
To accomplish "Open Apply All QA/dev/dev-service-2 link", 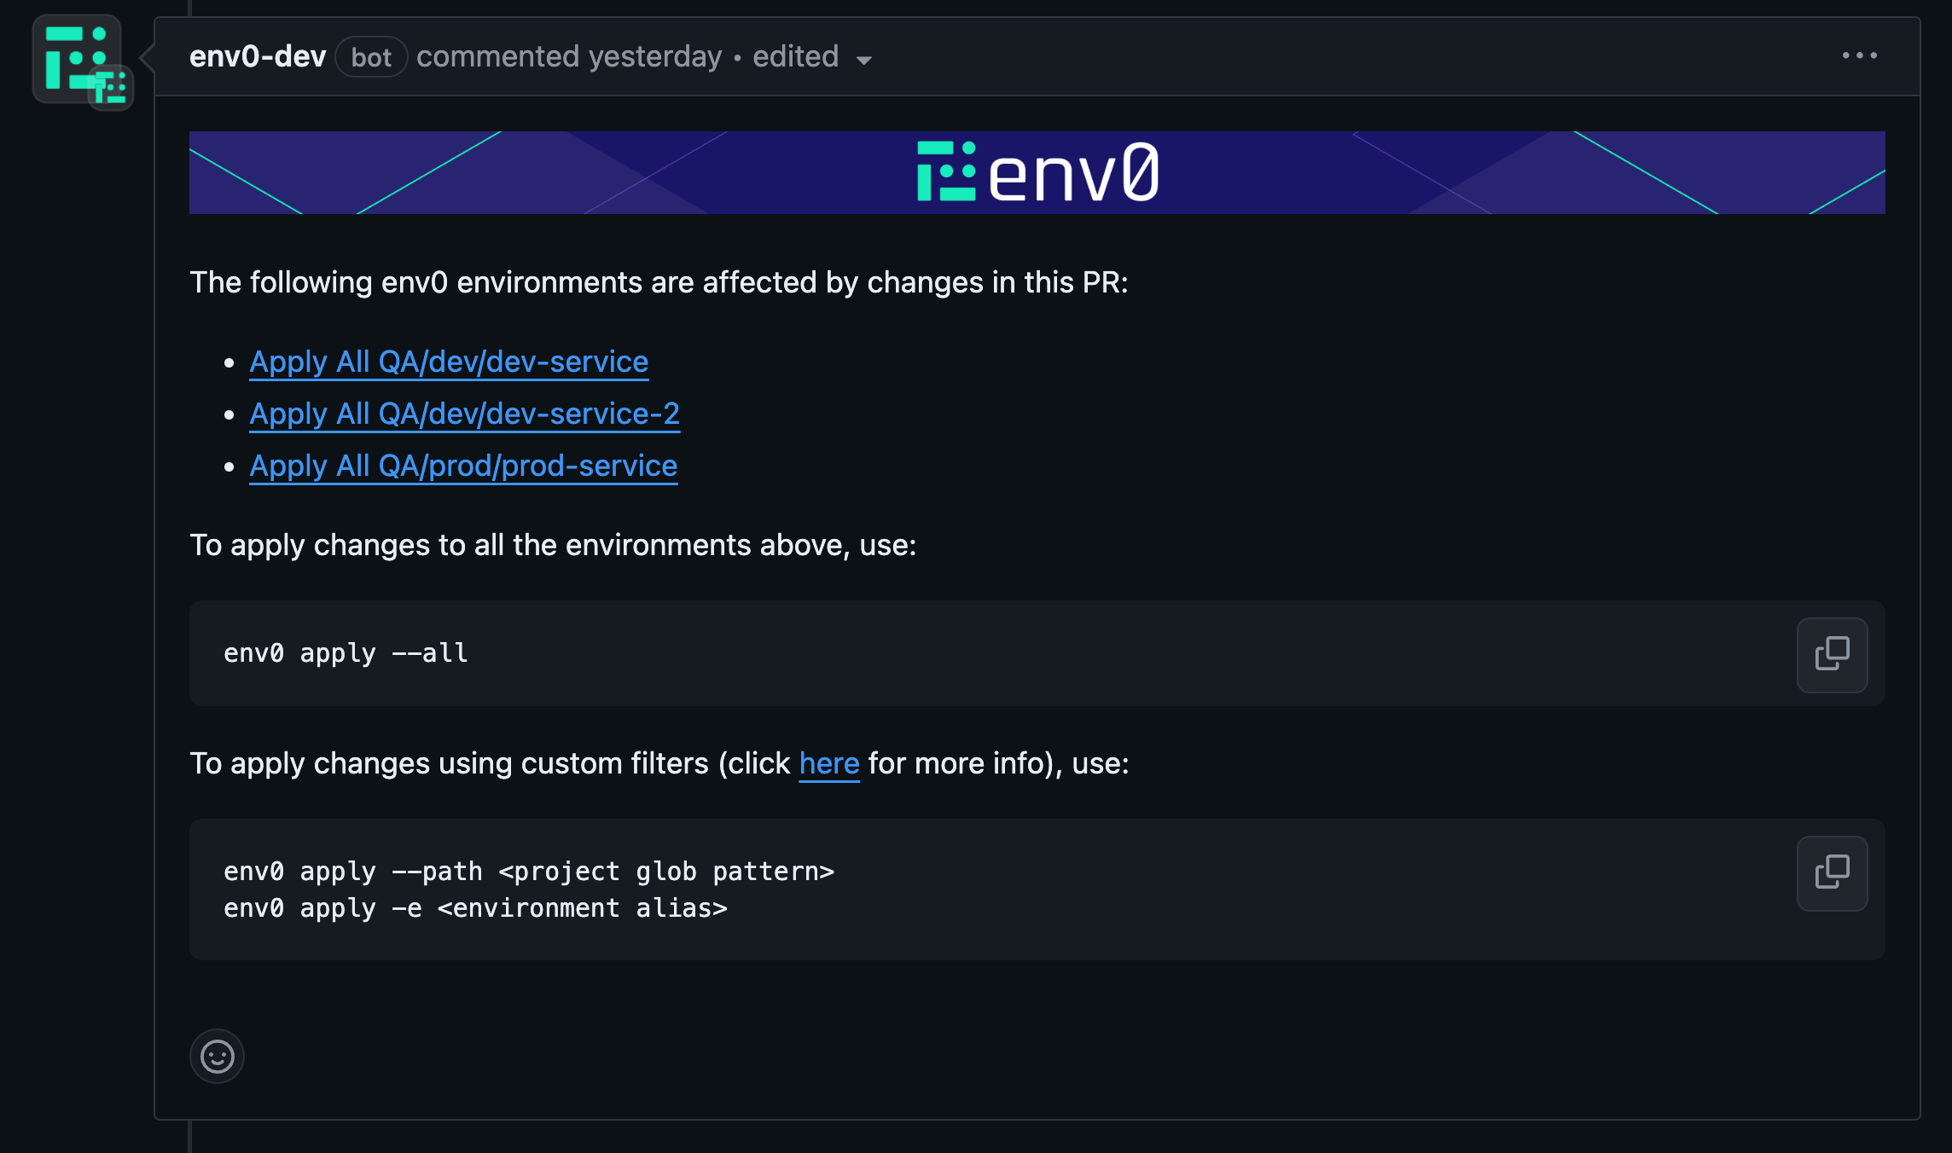I will pyautogui.click(x=464, y=414).
